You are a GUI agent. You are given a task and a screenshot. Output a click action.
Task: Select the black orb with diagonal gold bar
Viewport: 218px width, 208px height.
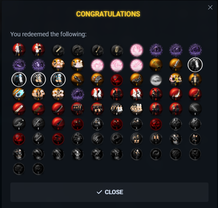pyautogui.click(x=58, y=50)
